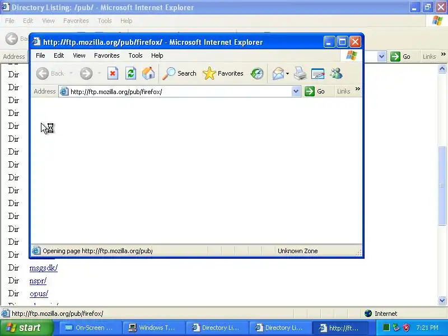Expand the Links chevron in front window
This screenshot has width=448, height=336.
tap(357, 89)
